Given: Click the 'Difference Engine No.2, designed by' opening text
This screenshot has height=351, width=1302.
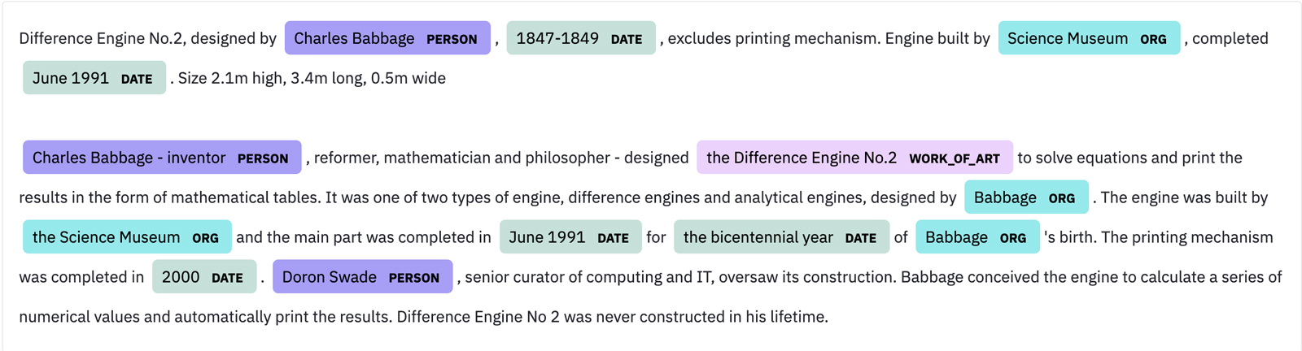Looking at the screenshot, I should (147, 38).
